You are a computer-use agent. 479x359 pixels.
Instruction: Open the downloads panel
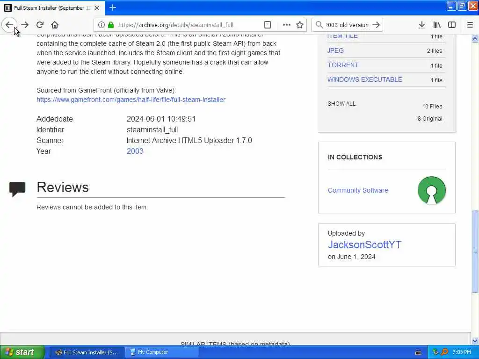[x=421, y=25]
